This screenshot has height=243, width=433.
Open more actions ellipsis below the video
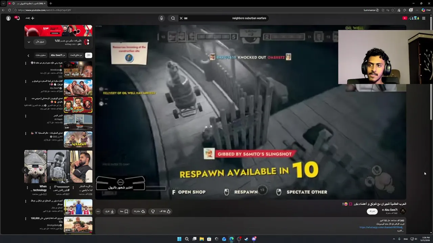[x=98, y=211]
